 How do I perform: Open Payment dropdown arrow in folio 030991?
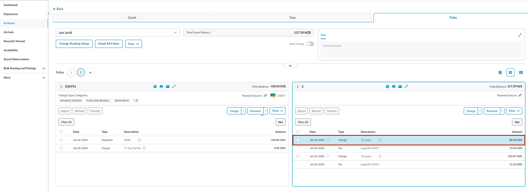point(266,111)
